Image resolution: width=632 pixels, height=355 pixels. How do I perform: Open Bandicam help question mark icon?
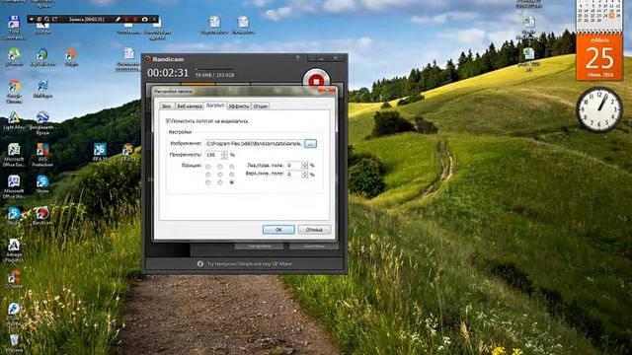[x=298, y=58]
